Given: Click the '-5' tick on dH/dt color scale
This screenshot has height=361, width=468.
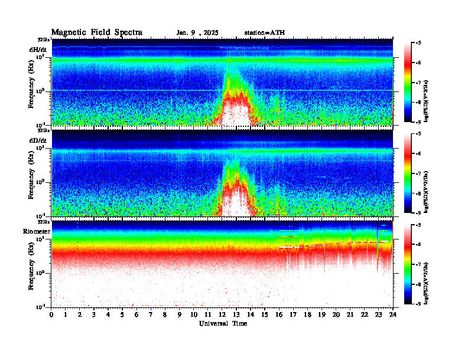Looking at the screenshot, I should (x=418, y=43).
